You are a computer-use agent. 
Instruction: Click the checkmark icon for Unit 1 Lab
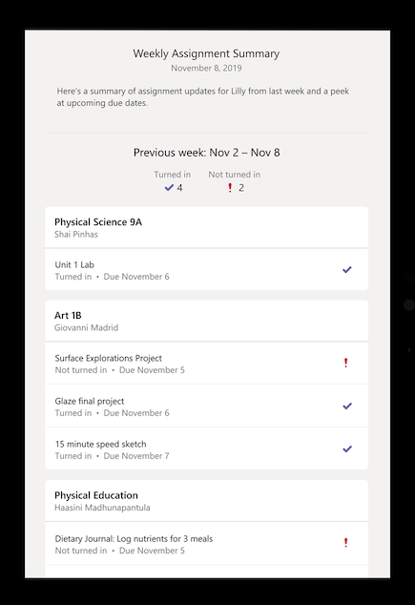(347, 270)
